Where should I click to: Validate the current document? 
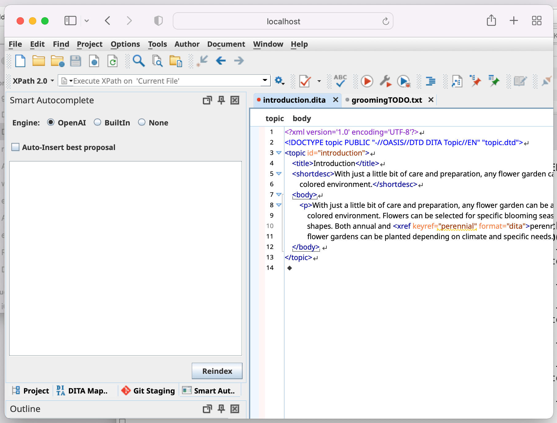coord(305,81)
